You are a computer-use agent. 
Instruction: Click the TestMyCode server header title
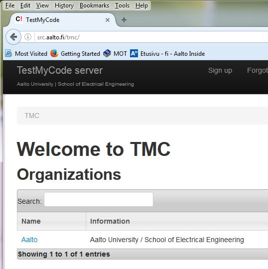[60, 70]
